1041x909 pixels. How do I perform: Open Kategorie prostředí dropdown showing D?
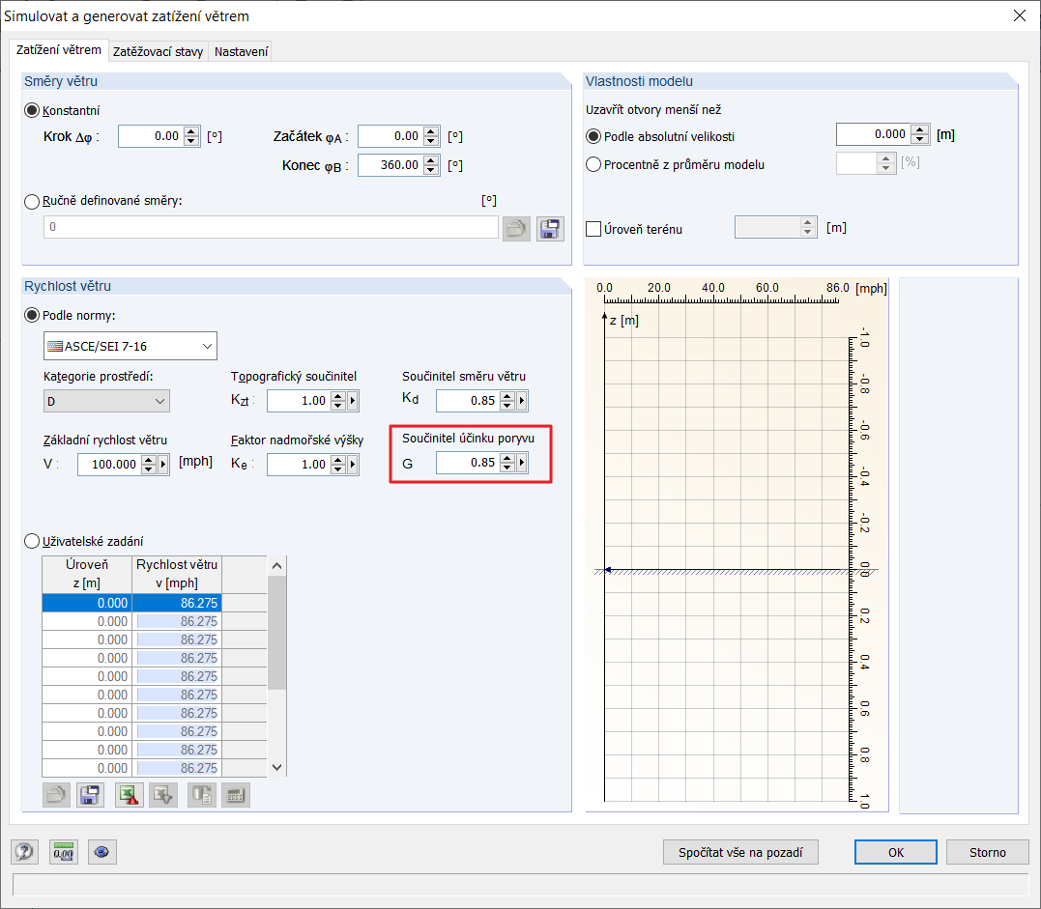tap(106, 401)
